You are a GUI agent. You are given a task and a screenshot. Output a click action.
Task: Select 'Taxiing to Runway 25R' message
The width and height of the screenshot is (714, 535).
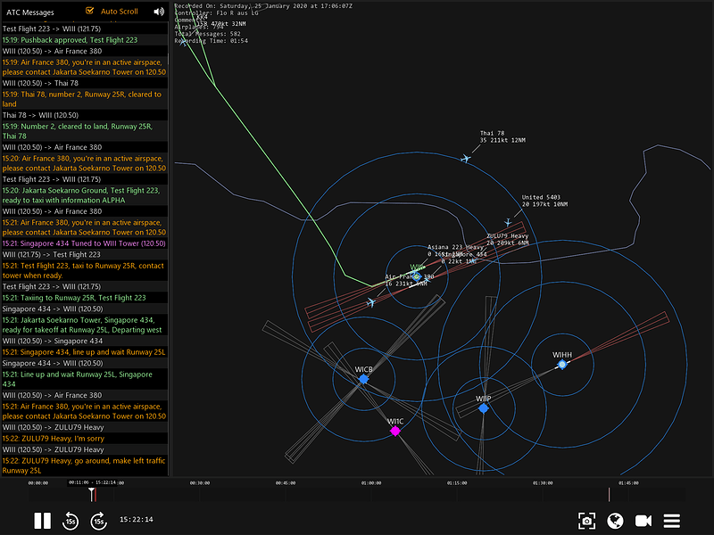(x=84, y=298)
